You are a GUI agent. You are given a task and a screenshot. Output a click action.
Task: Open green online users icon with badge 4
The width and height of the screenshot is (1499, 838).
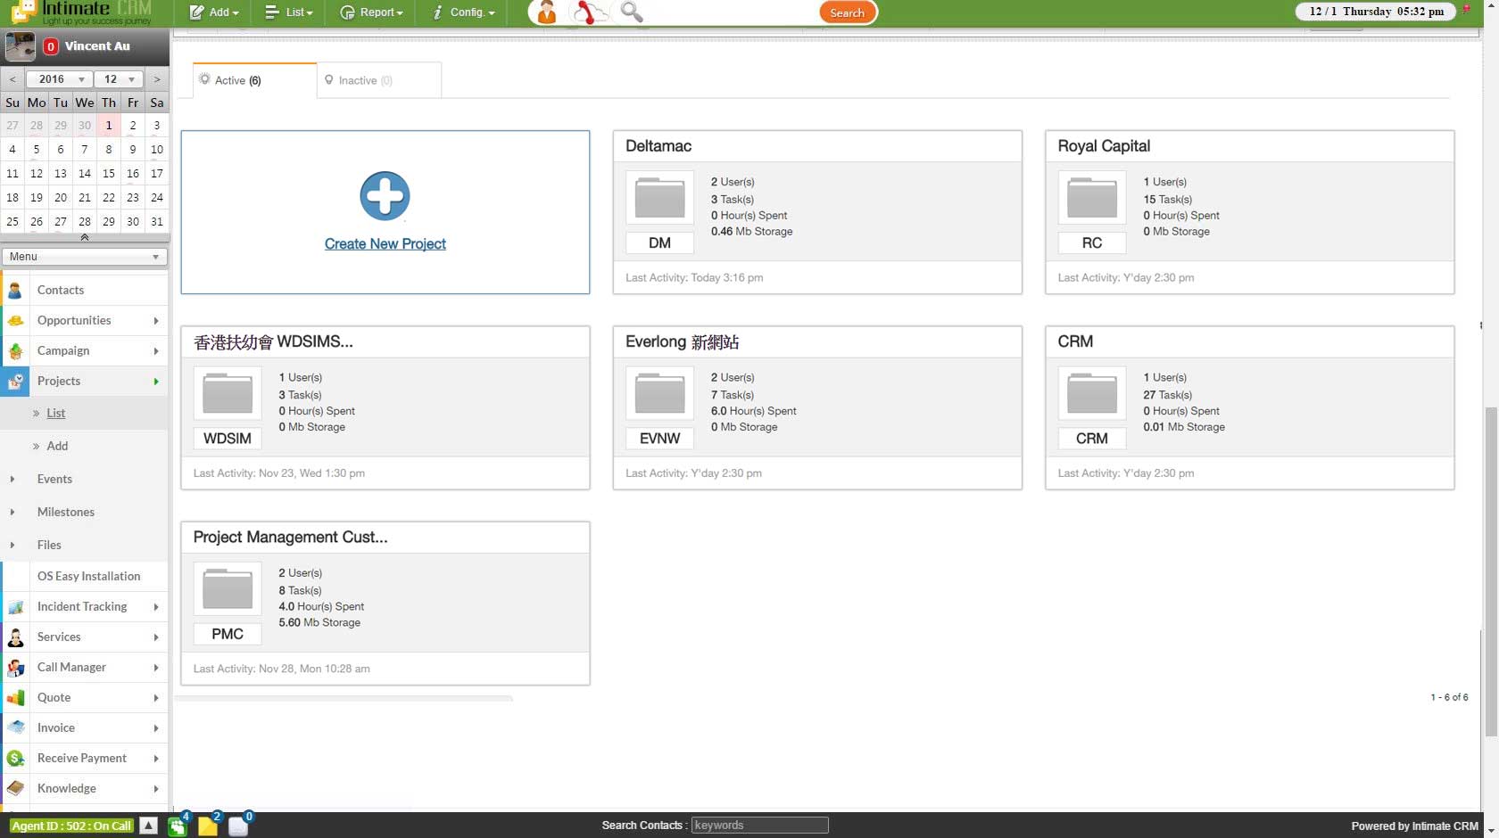178,826
